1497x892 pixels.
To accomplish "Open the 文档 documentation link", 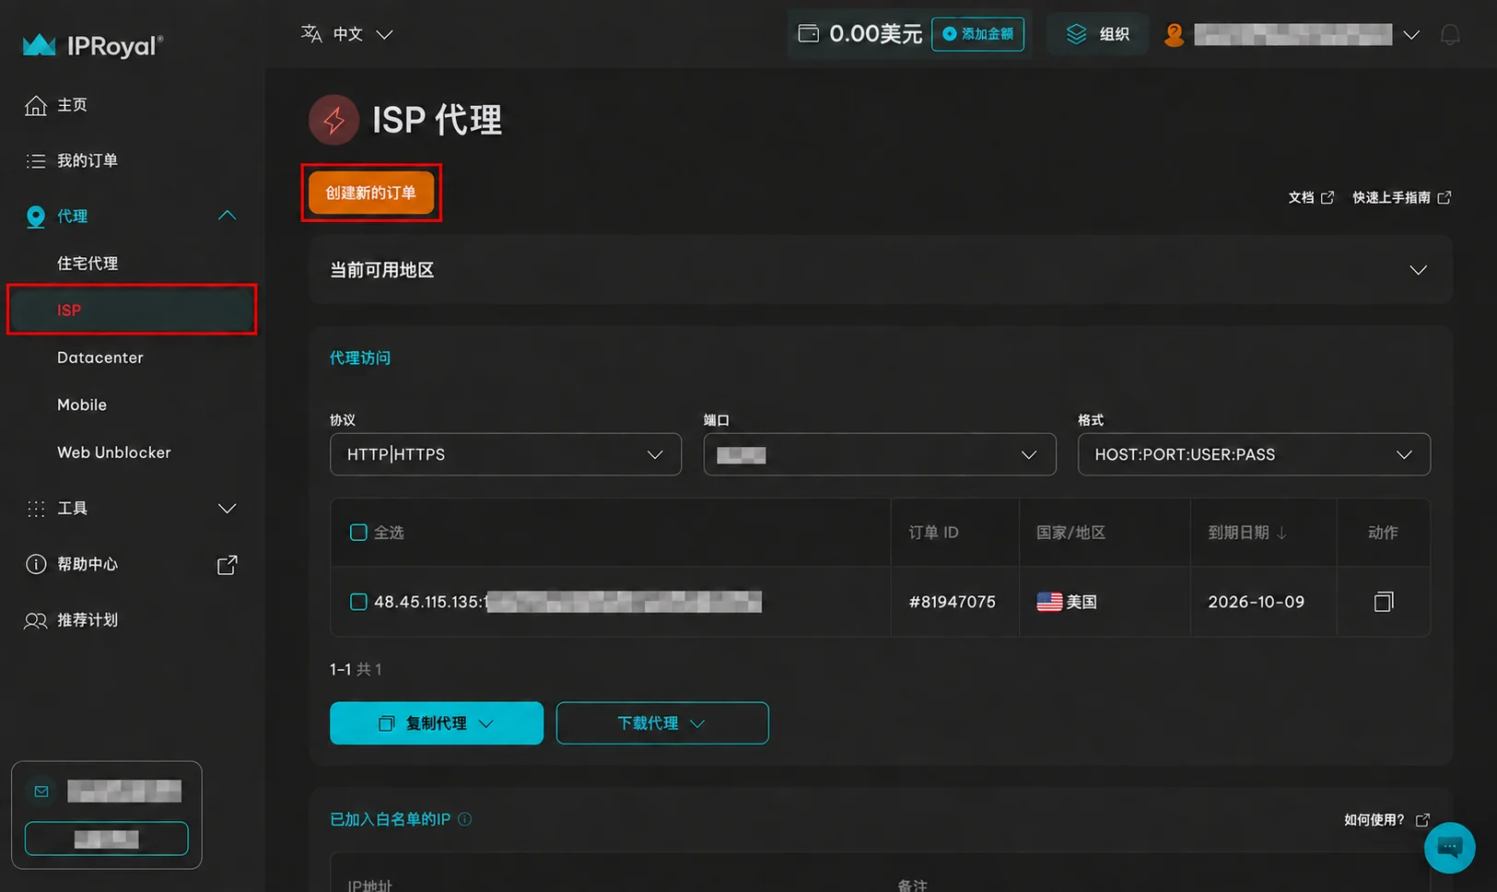I will click(1311, 197).
